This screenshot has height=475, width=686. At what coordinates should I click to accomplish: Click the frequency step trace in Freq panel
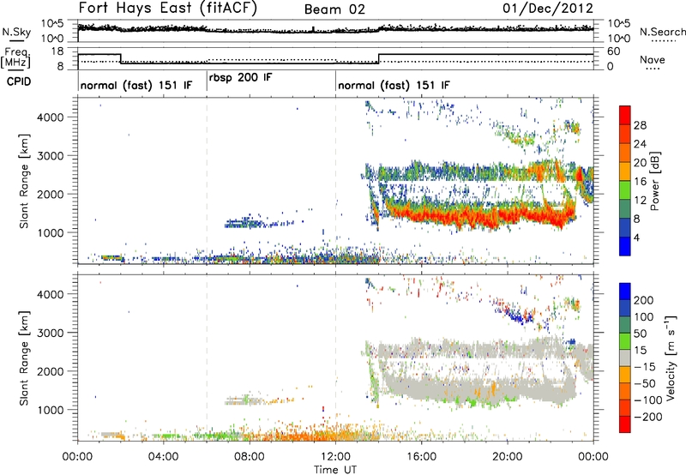click(x=335, y=59)
